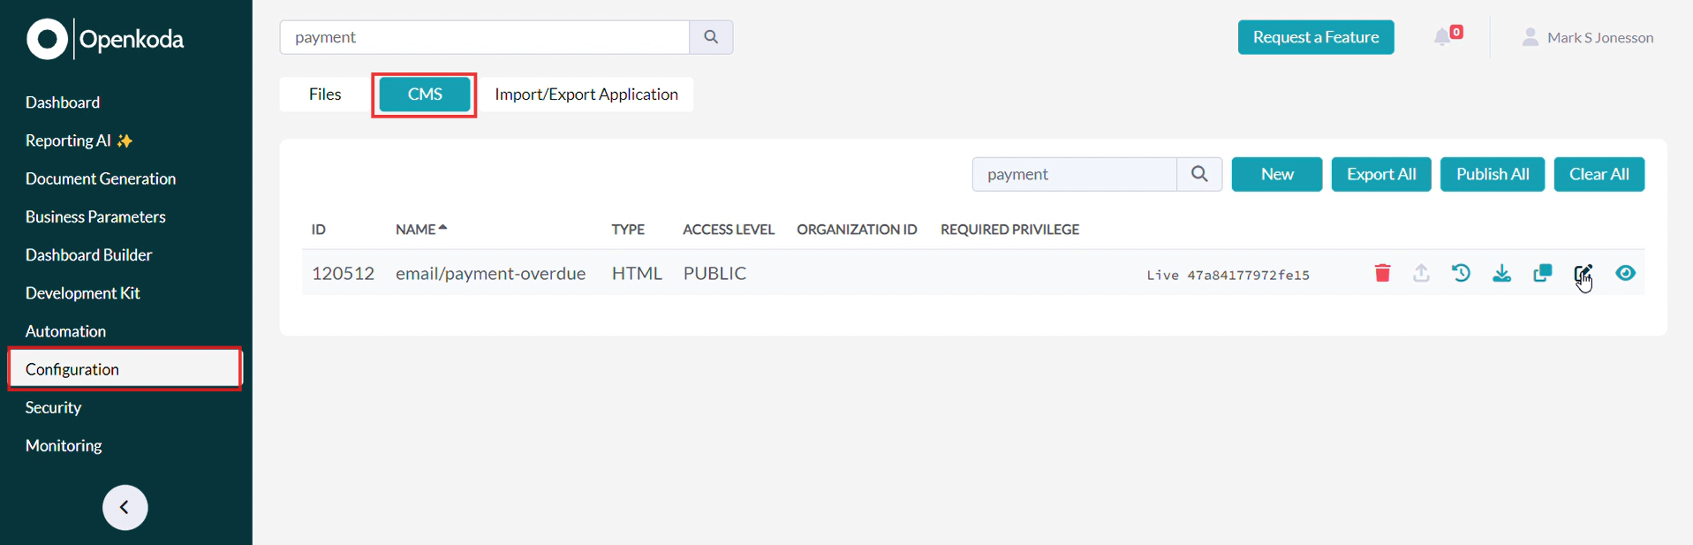Viewport: 1693px width, 545px height.
Task: Open Security in the sidebar menu
Action: point(54,407)
